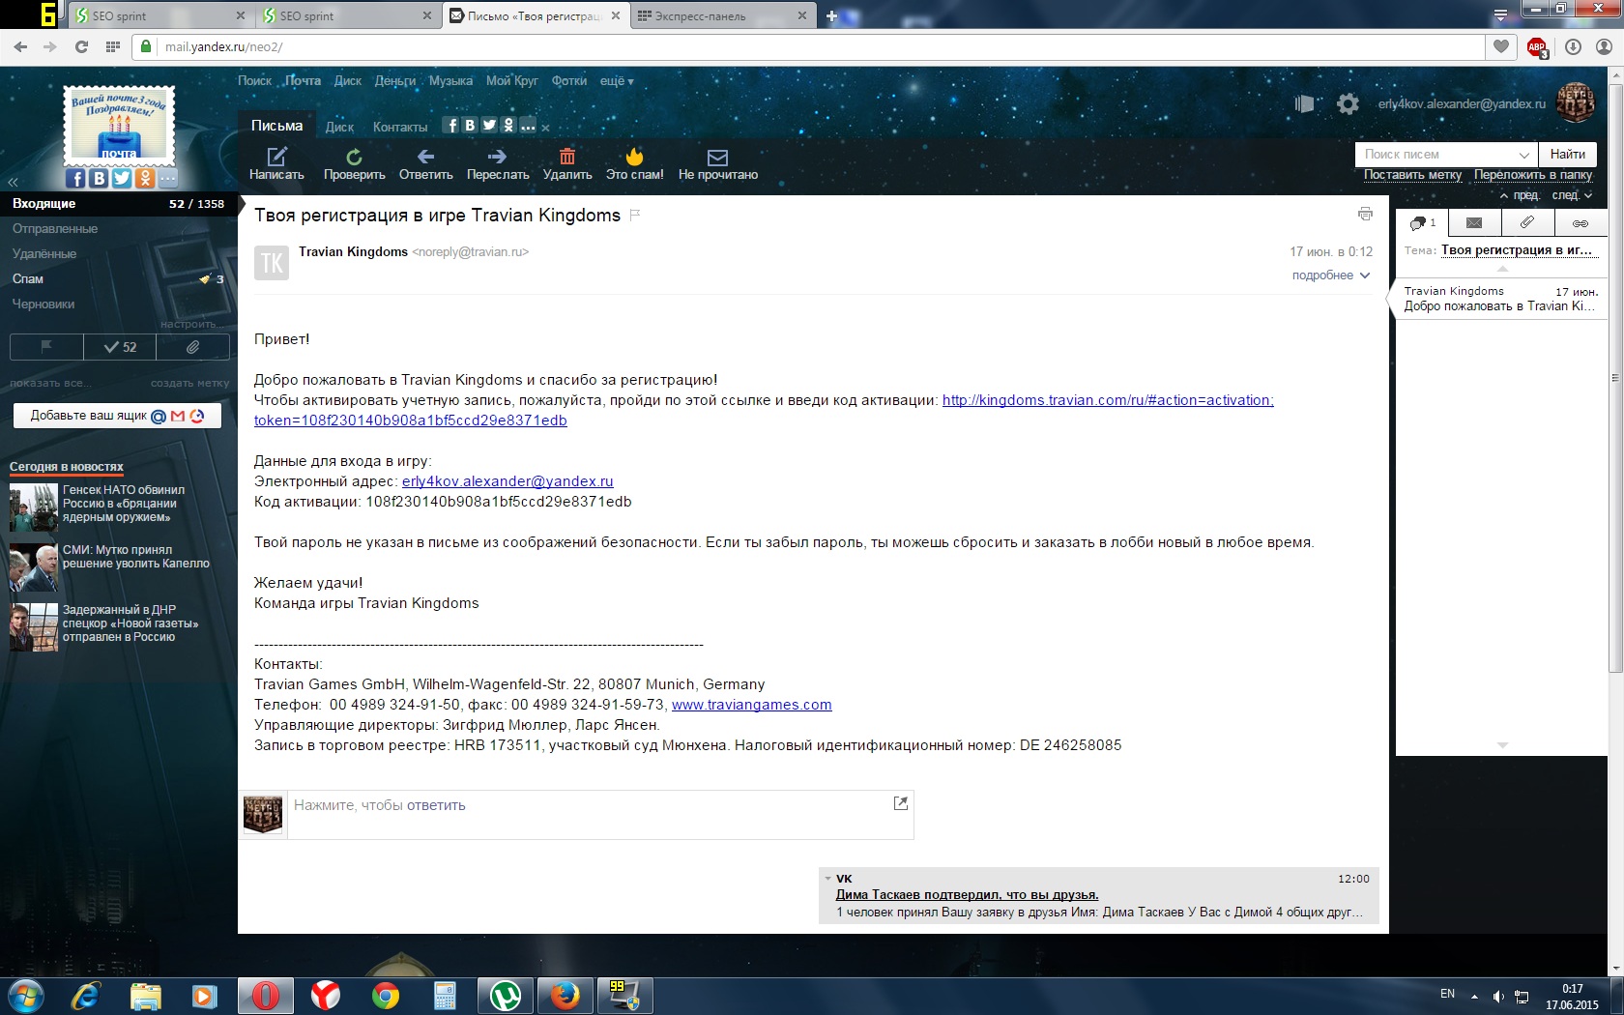The width and height of the screenshot is (1624, 1015).
Task: Open attachments tab in right panel
Action: click(1527, 222)
